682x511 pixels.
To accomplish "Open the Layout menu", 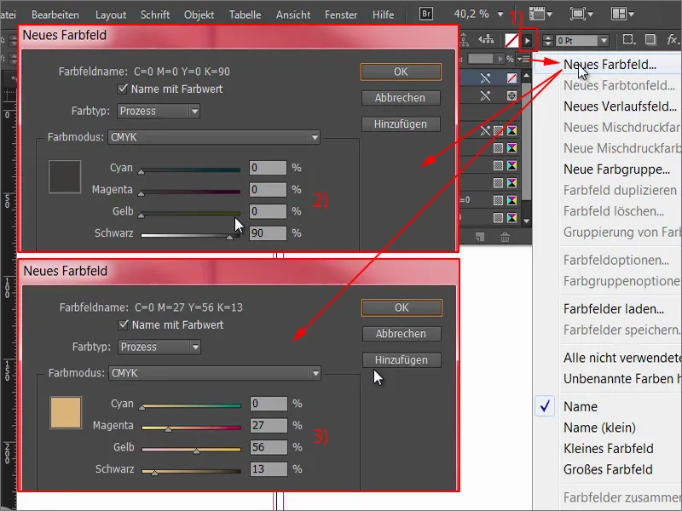I will point(111,14).
